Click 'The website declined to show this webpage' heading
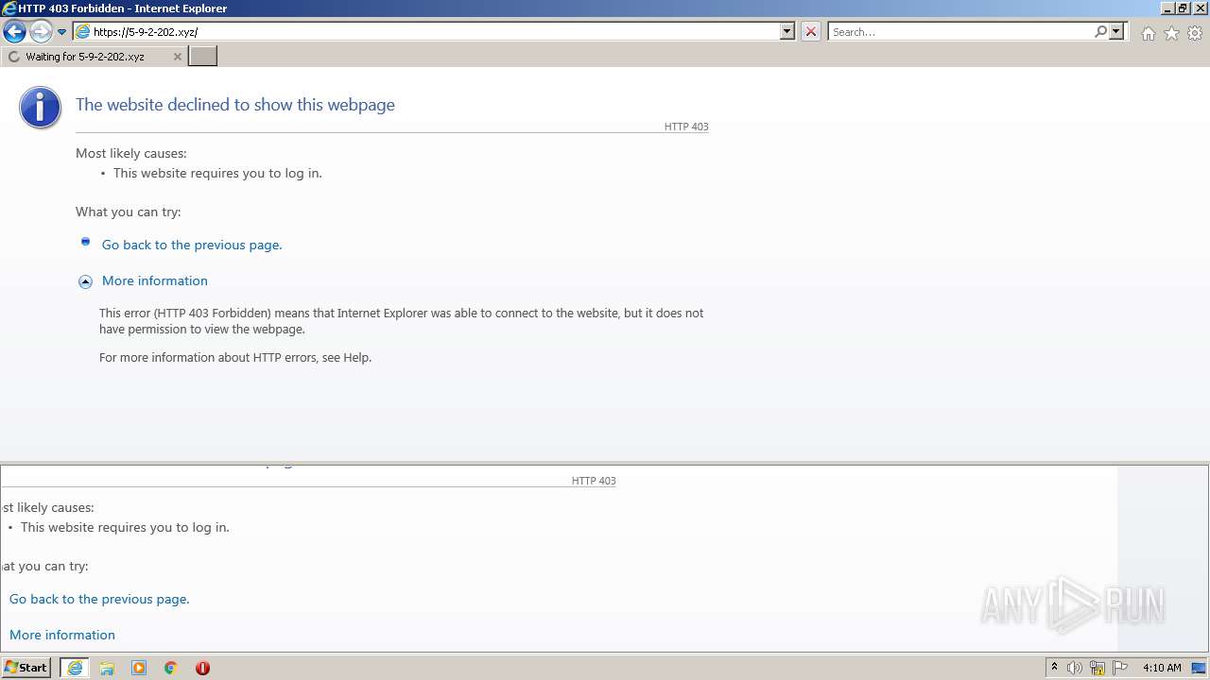This screenshot has height=680, width=1210. click(235, 105)
